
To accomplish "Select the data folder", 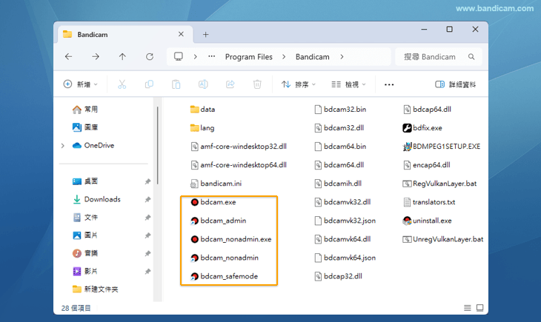I will [x=202, y=110].
